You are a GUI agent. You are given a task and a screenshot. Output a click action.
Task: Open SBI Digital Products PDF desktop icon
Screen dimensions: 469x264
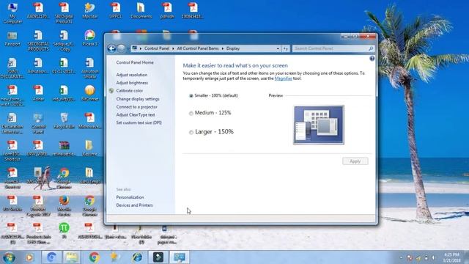(64, 12)
